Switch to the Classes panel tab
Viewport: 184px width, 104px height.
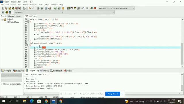[x=11, y=16]
